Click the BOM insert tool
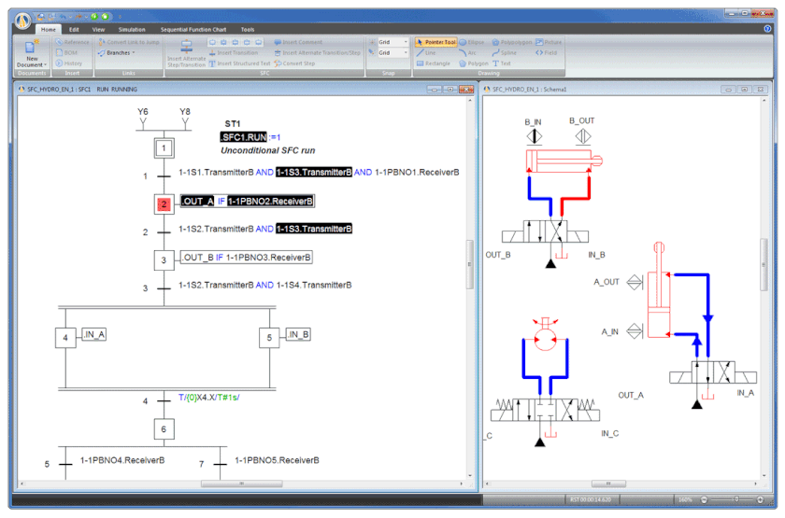The width and height of the screenshot is (785, 518). [x=67, y=52]
